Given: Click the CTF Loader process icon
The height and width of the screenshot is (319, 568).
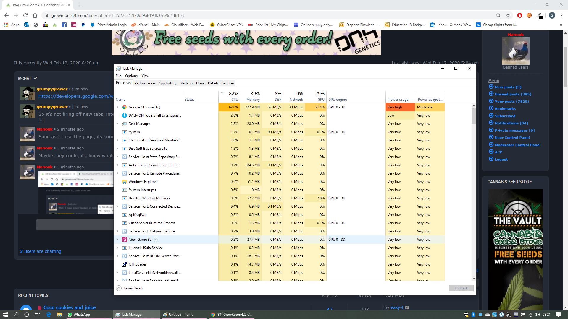Looking at the screenshot, I should point(125,264).
